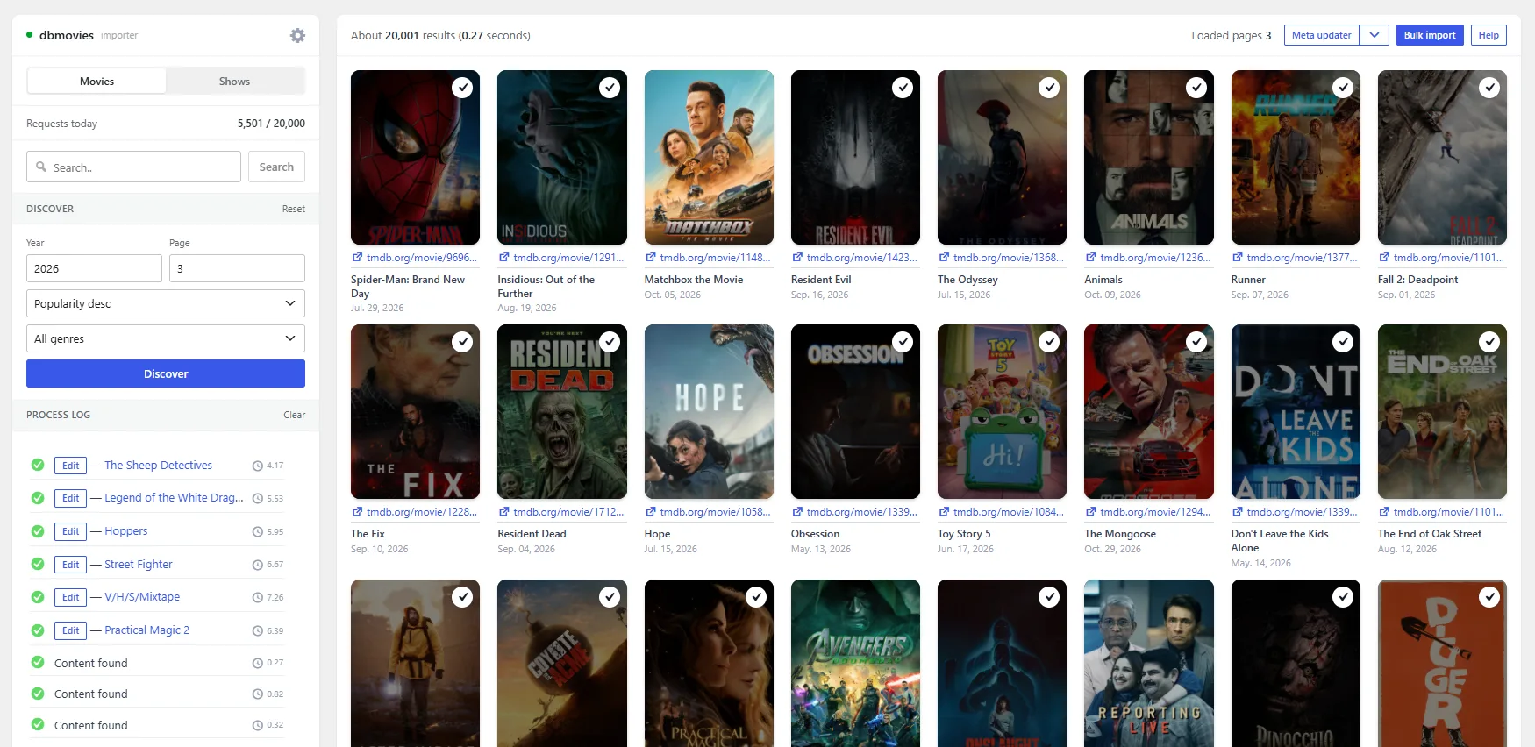
Task: Open external link icon for Obsession
Action: tap(797, 512)
